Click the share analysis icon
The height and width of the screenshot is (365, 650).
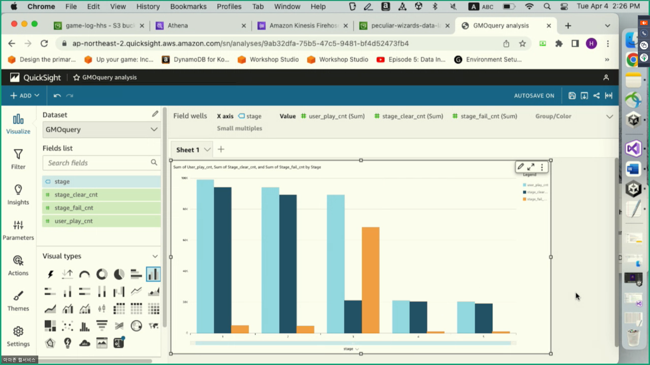597,96
